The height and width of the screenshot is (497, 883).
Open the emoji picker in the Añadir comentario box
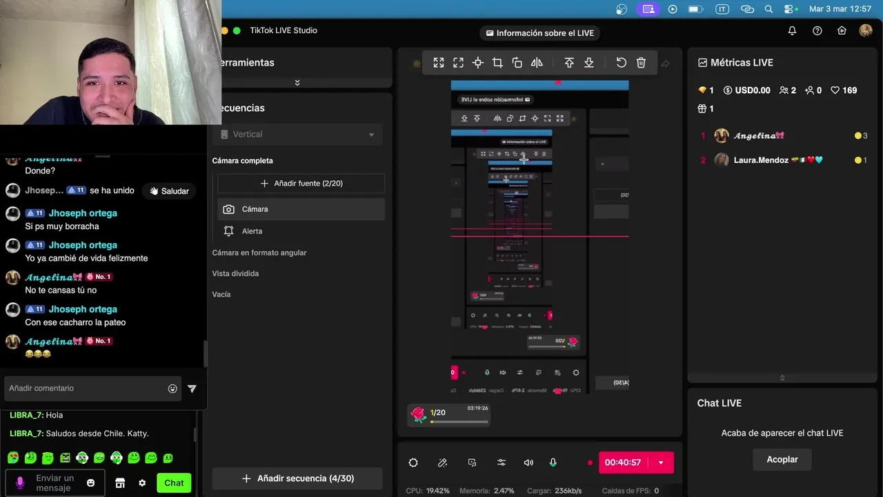172,389
